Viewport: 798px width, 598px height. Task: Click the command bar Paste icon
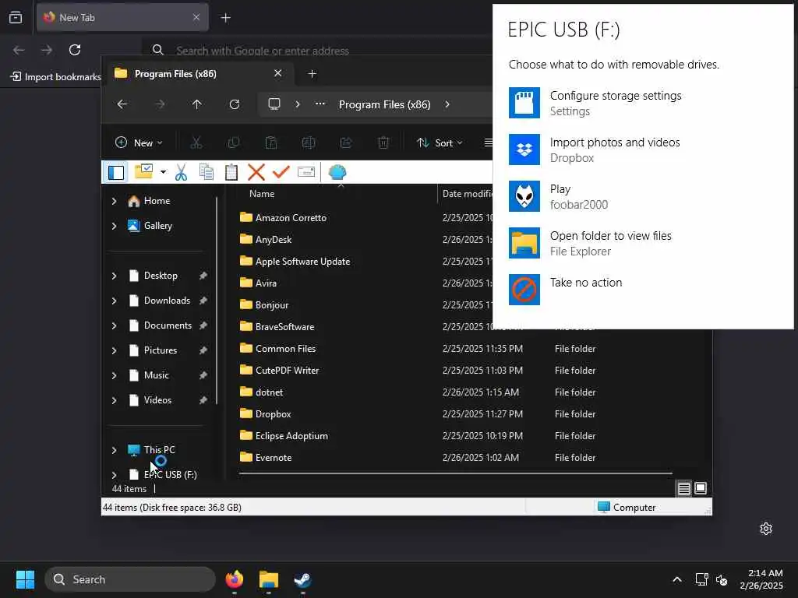(270, 143)
